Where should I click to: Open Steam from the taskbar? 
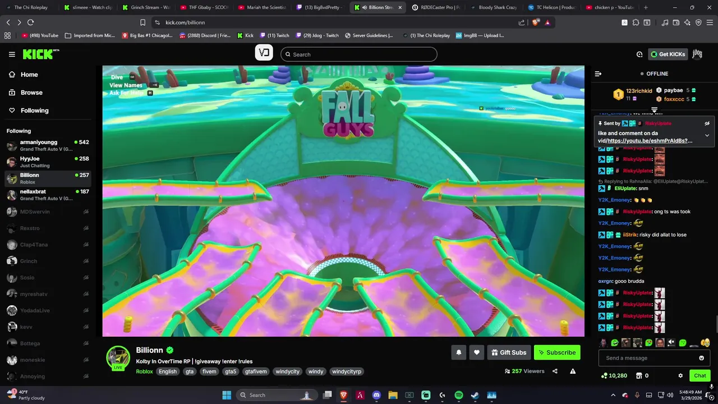pos(475,395)
